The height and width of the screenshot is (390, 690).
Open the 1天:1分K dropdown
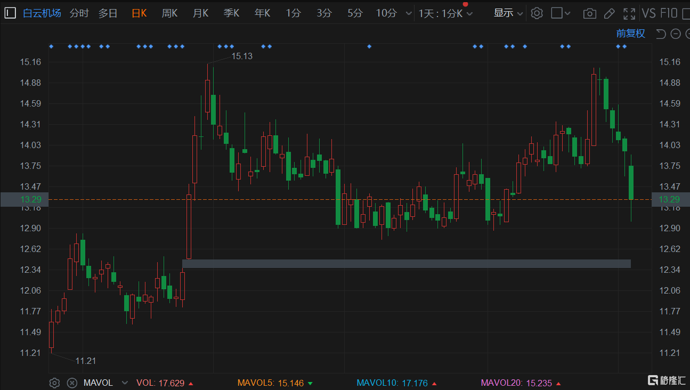(445, 13)
